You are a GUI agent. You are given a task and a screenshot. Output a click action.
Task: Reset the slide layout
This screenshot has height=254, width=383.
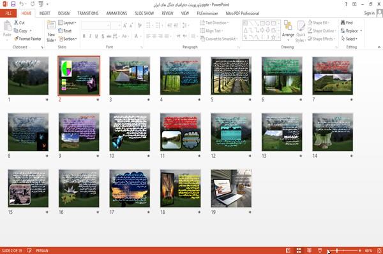click(65, 31)
